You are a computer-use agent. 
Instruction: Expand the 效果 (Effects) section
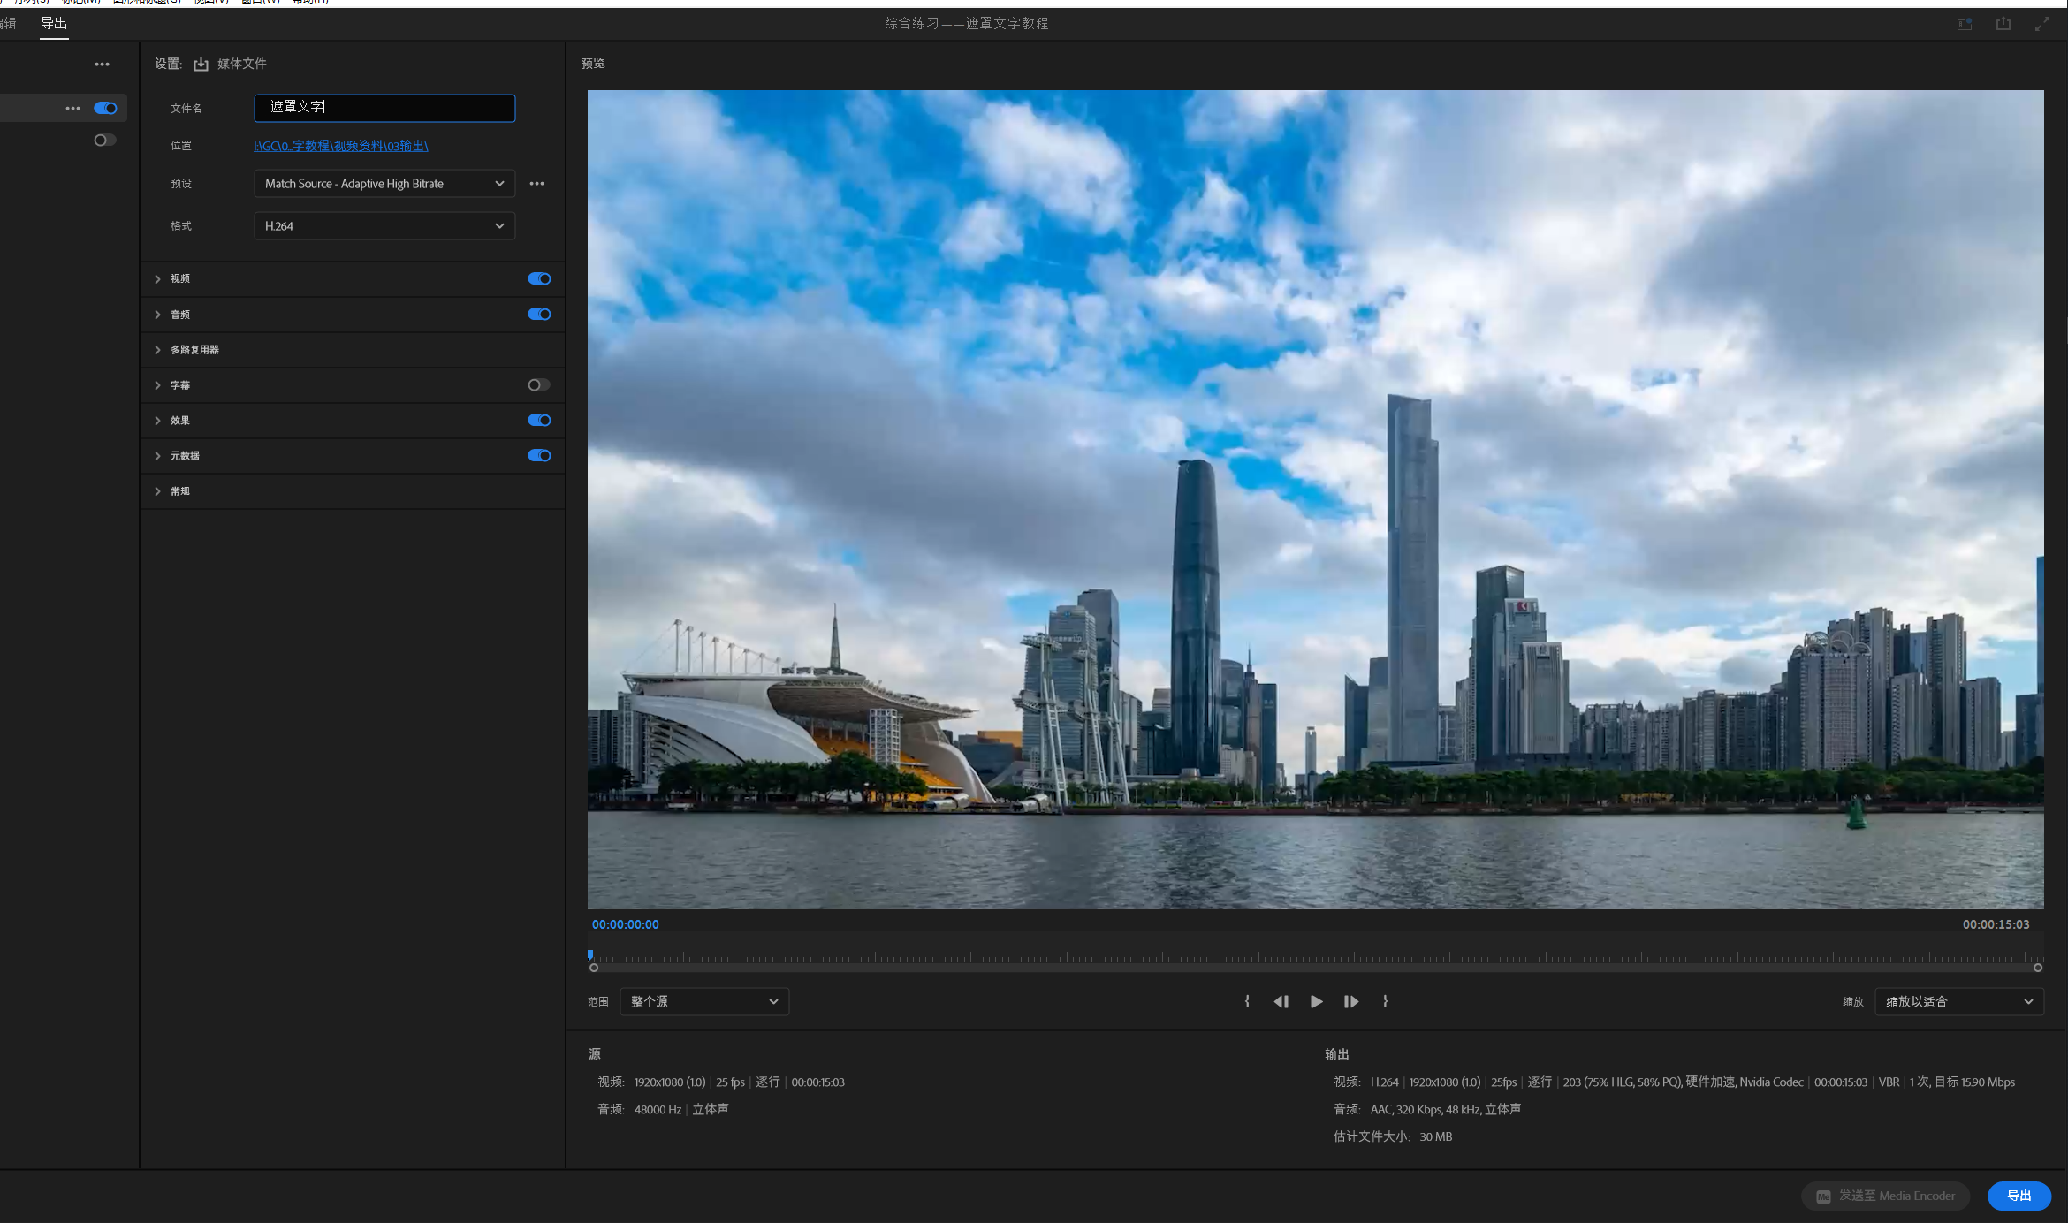coord(180,421)
